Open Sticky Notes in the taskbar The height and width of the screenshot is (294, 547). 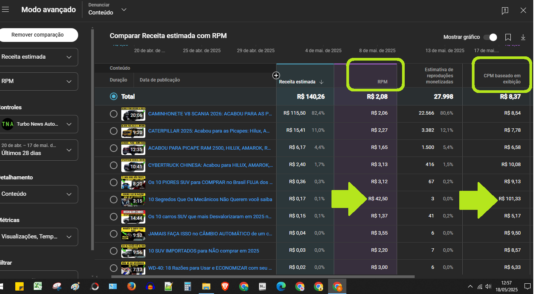click(x=20, y=286)
